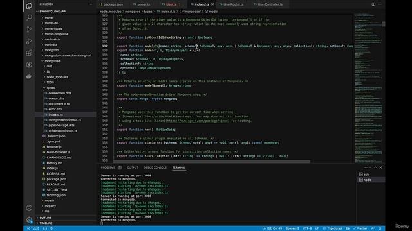The width and height of the screenshot is (412, 231).
Task: Expand the dist folder under mongoose
Action: (50, 66)
